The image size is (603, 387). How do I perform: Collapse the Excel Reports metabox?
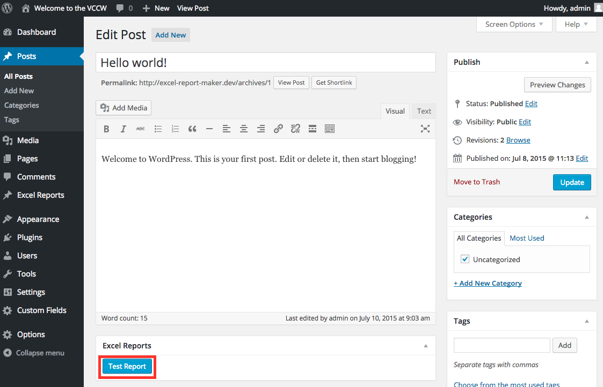(x=426, y=346)
